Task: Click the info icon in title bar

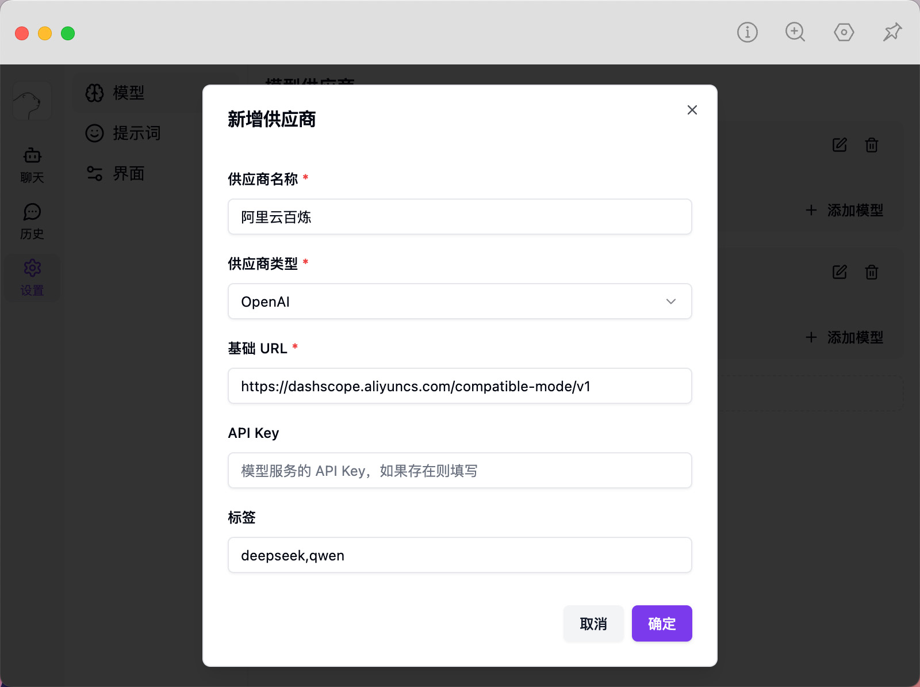Action: click(747, 32)
